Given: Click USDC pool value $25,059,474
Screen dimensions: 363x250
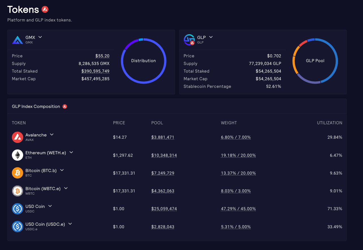Looking at the screenshot, I should [164, 209].
